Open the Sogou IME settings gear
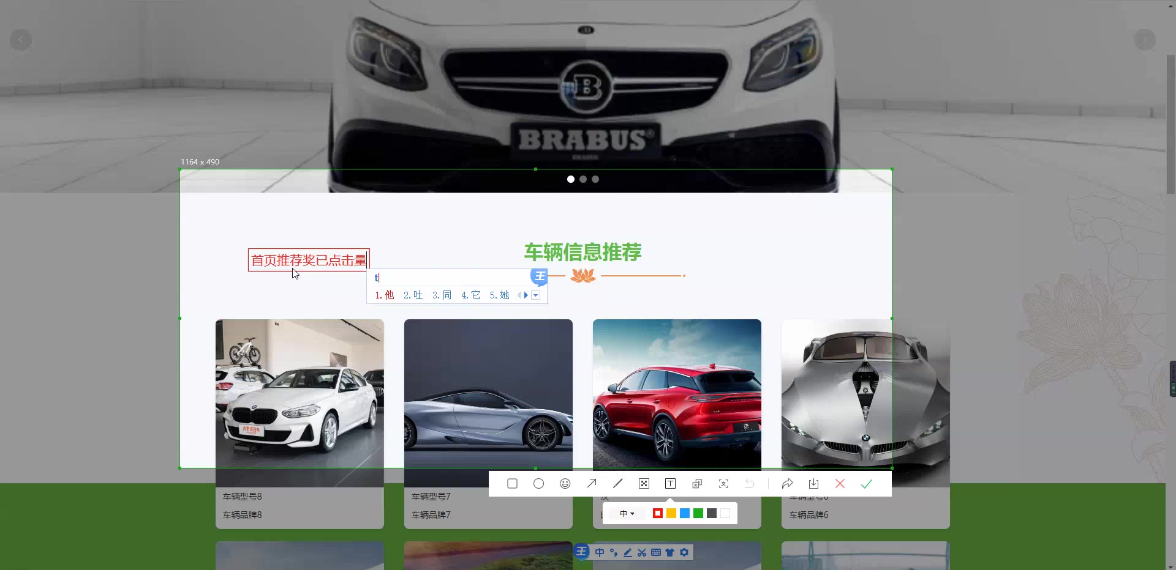Screen dimensions: 1176x570 (685, 552)
